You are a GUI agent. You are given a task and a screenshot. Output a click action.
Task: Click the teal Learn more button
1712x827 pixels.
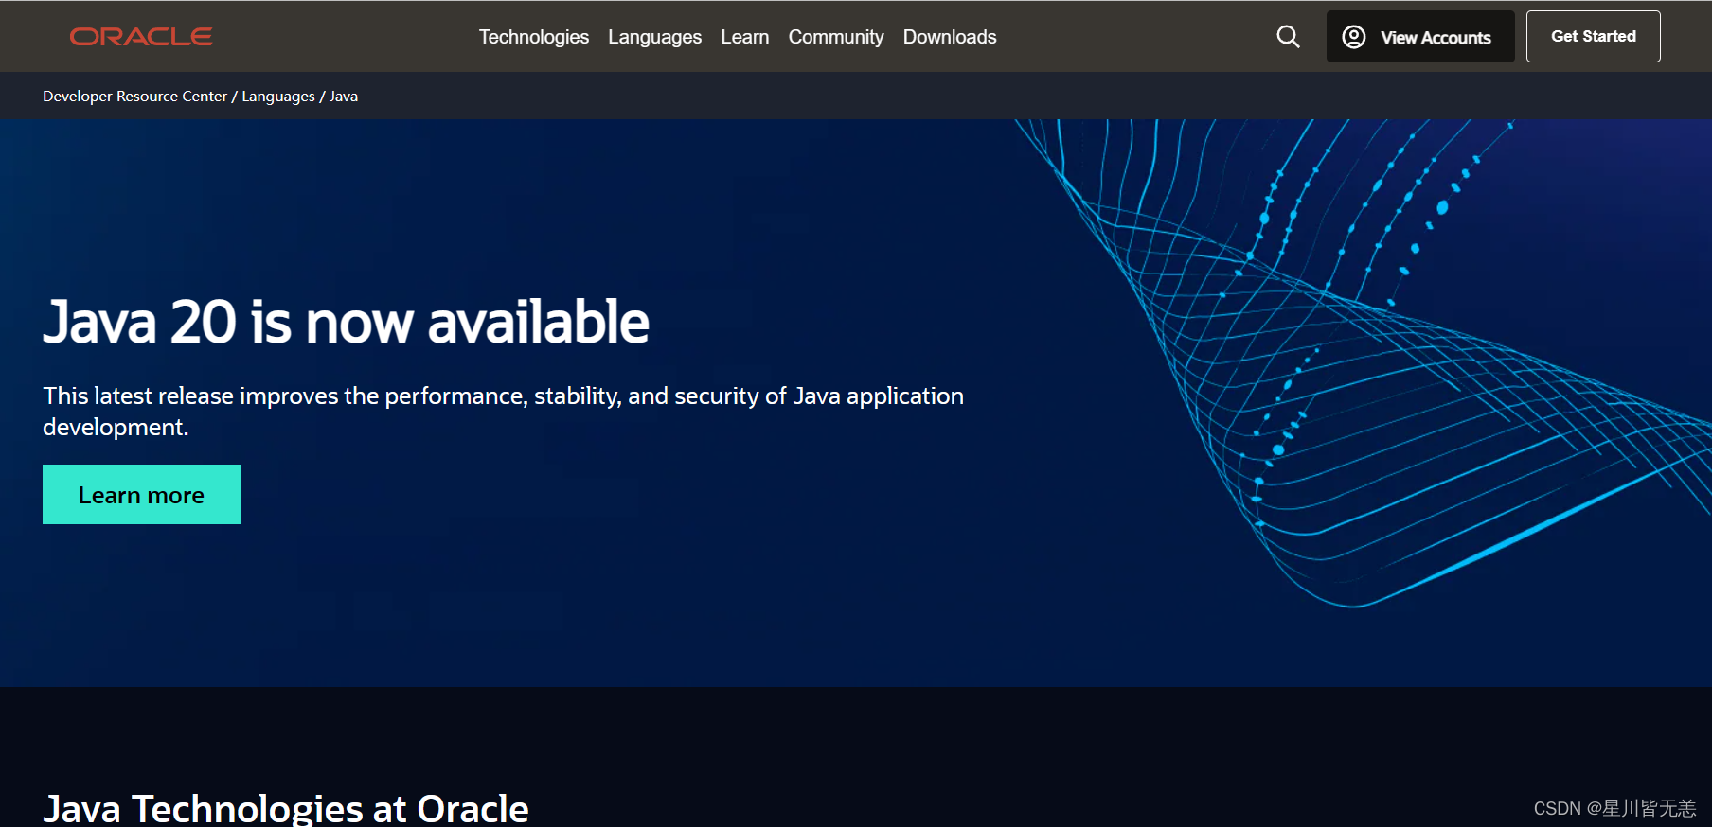(x=141, y=495)
